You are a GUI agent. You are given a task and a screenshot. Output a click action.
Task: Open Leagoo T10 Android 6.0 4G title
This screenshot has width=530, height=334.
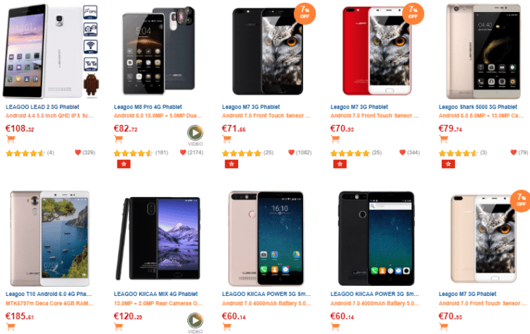pos(49,294)
